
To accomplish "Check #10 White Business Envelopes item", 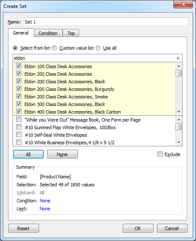I will 19,142.
